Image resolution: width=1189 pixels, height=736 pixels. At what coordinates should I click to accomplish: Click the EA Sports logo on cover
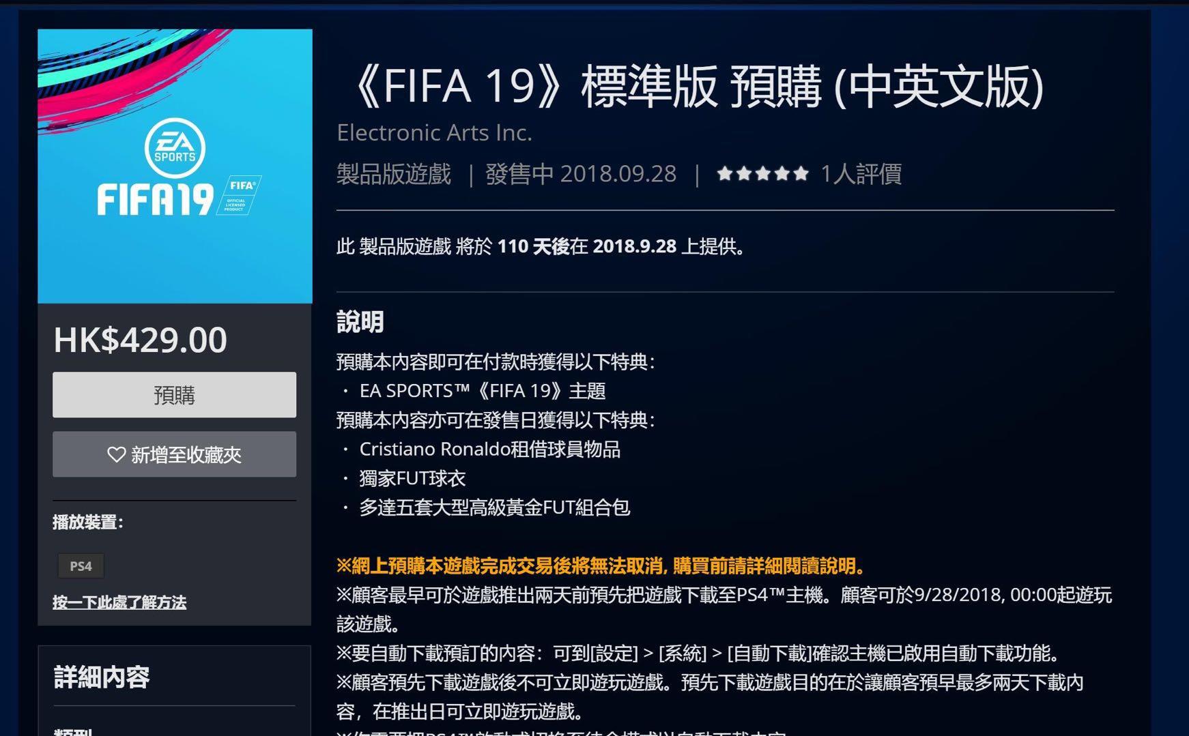[175, 148]
